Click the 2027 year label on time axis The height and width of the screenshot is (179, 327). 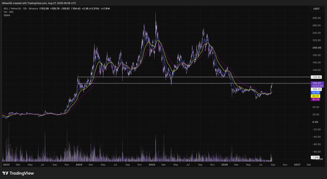click(297, 165)
